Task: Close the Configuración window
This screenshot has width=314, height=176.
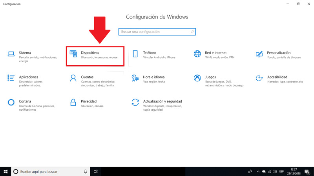Action: click(309, 4)
